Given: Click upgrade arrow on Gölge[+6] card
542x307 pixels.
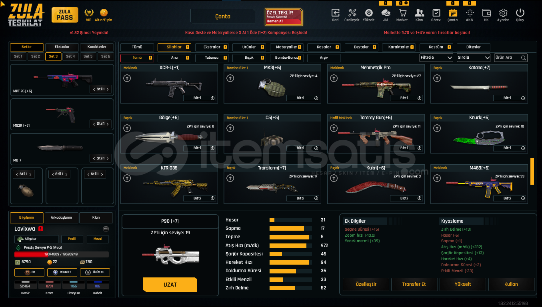Looking at the screenshot, I should pyautogui.click(x=127, y=128).
